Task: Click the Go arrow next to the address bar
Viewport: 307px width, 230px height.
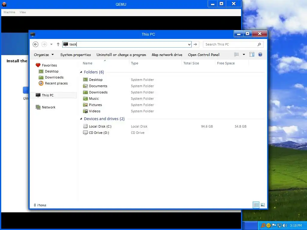Action: (195, 44)
